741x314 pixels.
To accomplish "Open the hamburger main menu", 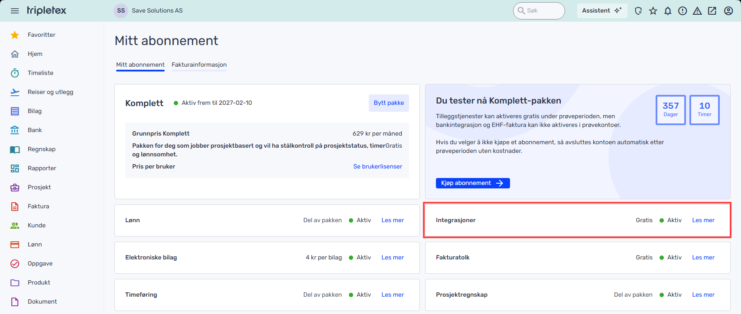I will click(15, 11).
